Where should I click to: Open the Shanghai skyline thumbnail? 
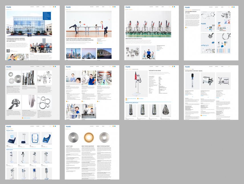pos(73,53)
